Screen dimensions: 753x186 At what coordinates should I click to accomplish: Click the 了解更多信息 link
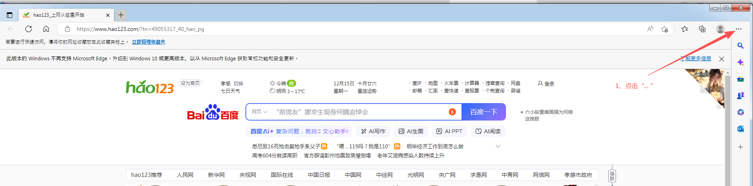coord(696,58)
